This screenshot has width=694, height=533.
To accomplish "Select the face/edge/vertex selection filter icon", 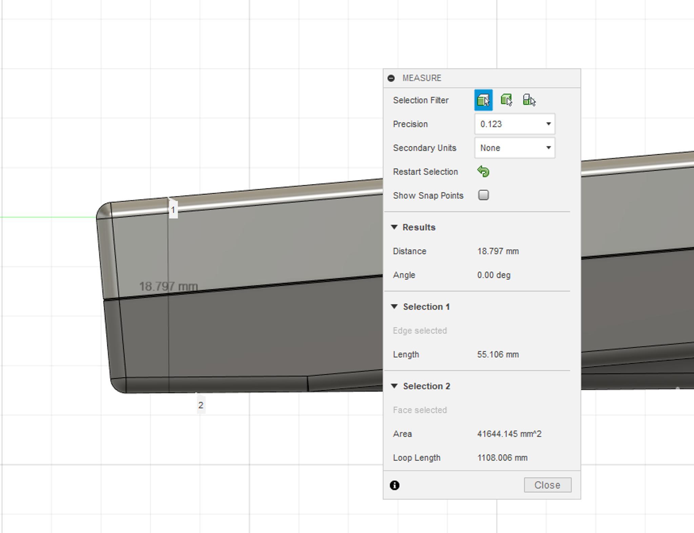I will pyautogui.click(x=483, y=100).
